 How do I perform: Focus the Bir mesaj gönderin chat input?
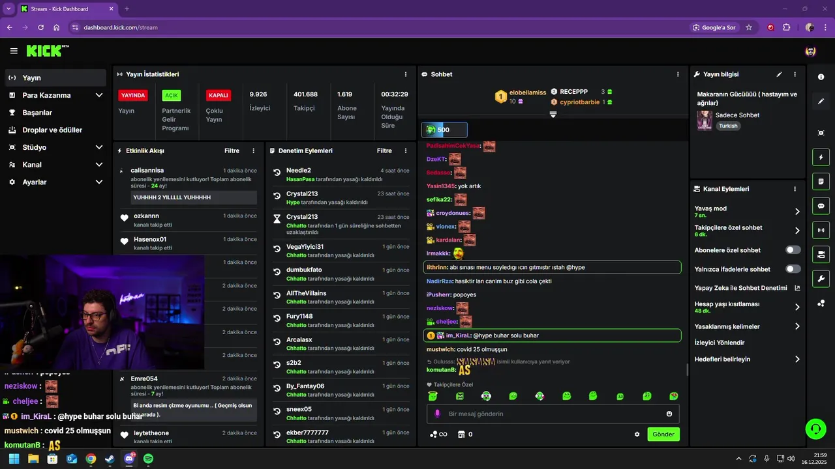[553, 414]
